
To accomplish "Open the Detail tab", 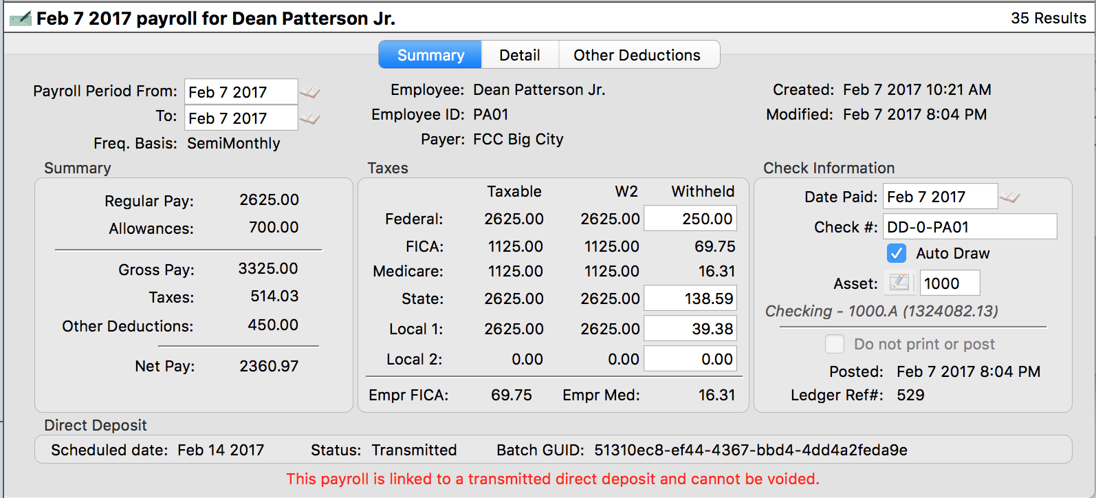I will pyautogui.click(x=520, y=55).
